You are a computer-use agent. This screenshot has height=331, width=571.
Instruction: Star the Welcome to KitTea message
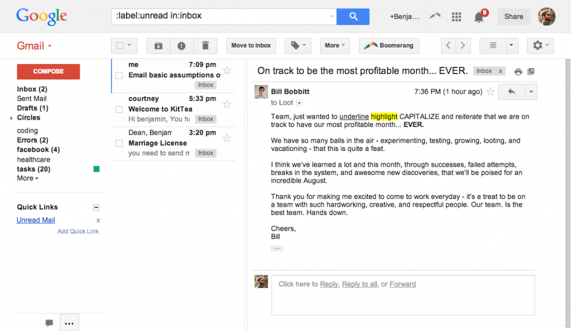(x=227, y=104)
